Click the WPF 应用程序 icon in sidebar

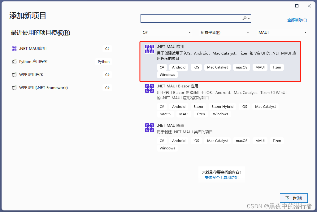[x=14, y=74]
